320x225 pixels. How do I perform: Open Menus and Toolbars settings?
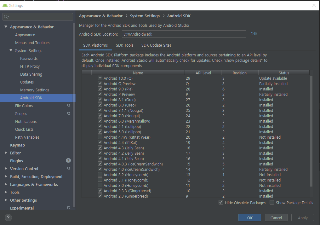pyautogui.click(x=32, y=43)
